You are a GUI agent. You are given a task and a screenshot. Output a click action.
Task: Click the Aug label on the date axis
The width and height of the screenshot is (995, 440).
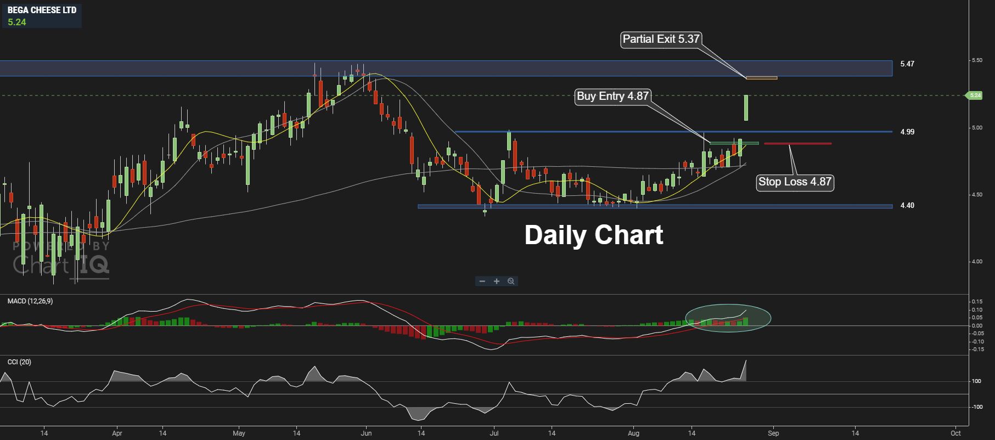coord(633,433)
